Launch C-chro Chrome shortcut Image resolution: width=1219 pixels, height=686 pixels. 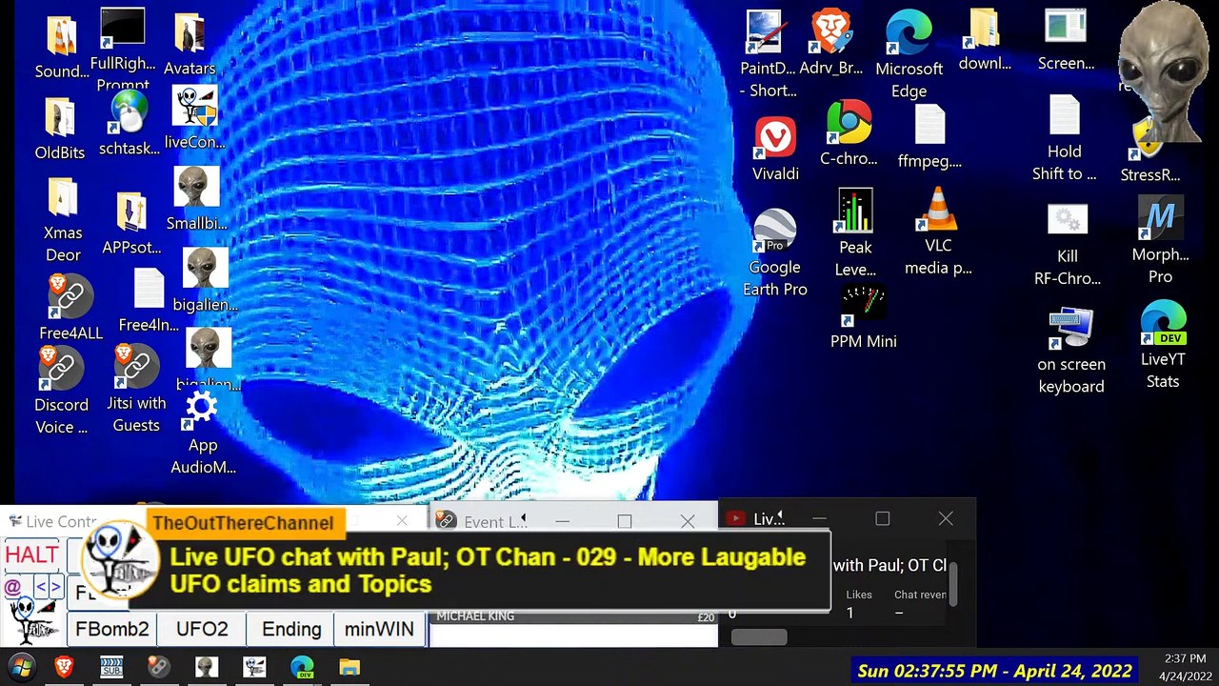(849, 134)
